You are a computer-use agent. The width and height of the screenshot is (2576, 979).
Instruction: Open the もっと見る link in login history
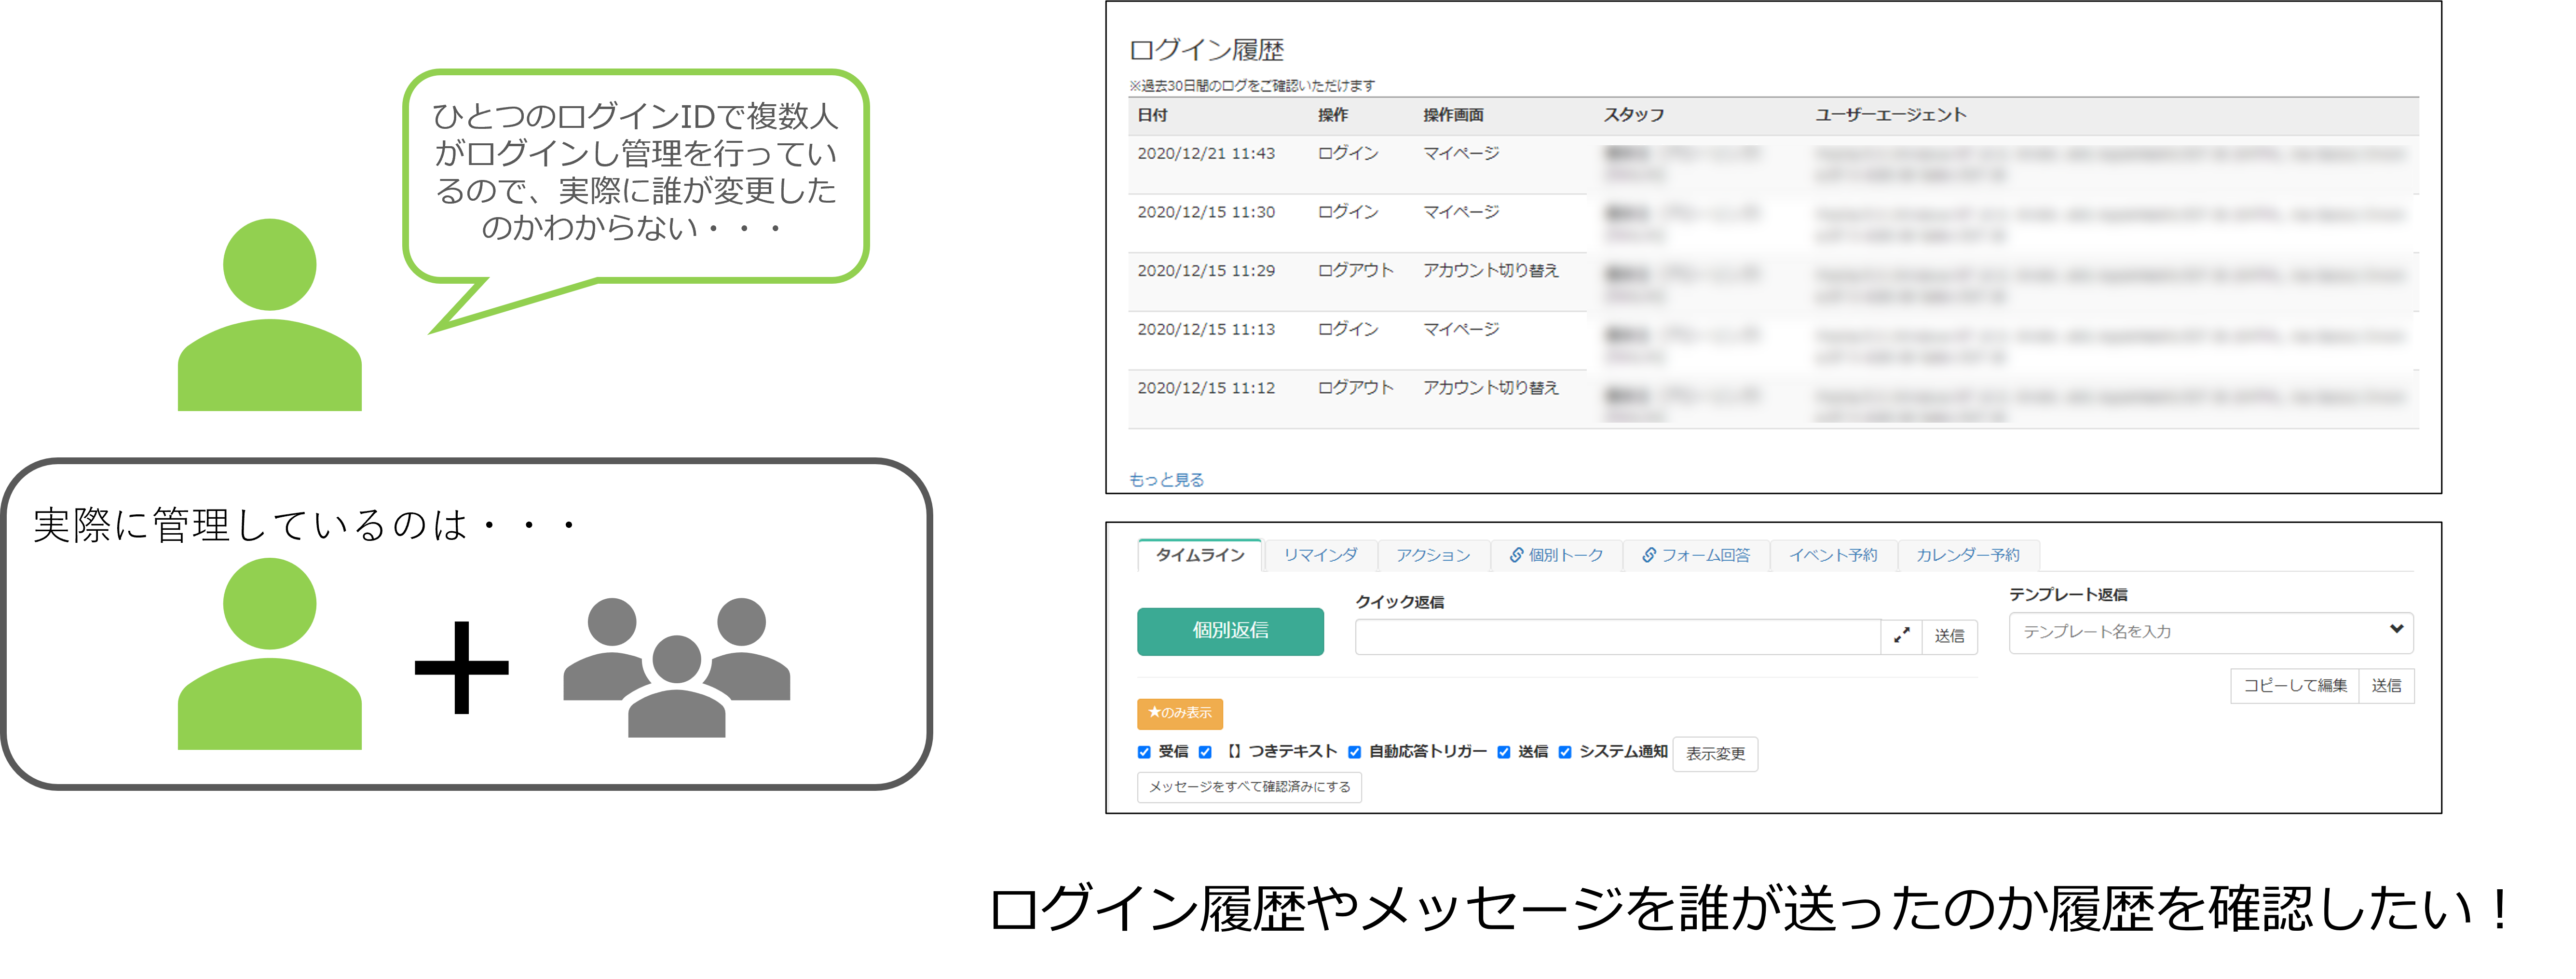click(x=1166, y=480)
